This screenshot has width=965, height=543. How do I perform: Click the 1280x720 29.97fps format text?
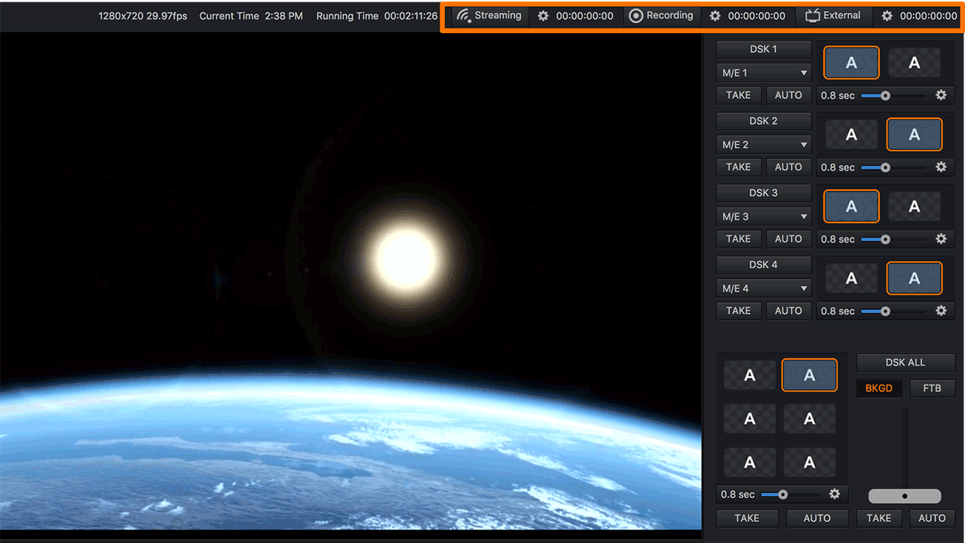pos(142,16)
